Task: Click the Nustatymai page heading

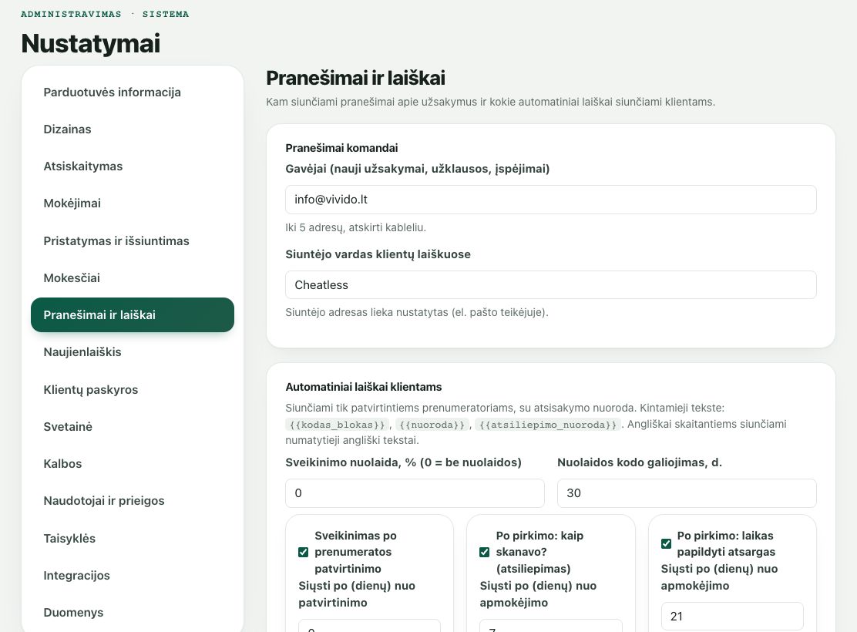Action: tap(91, 43)
